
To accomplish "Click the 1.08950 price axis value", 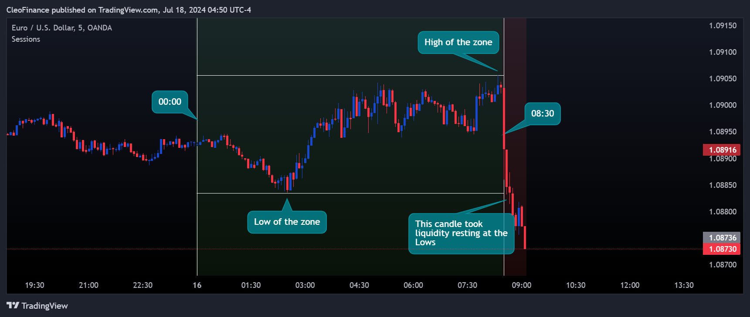I will click(723, 132).
